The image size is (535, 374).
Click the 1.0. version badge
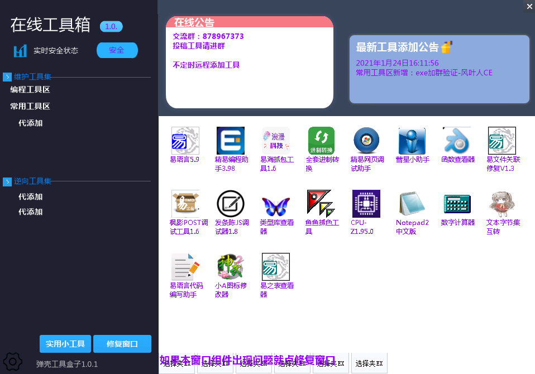[x=111, y=27]
